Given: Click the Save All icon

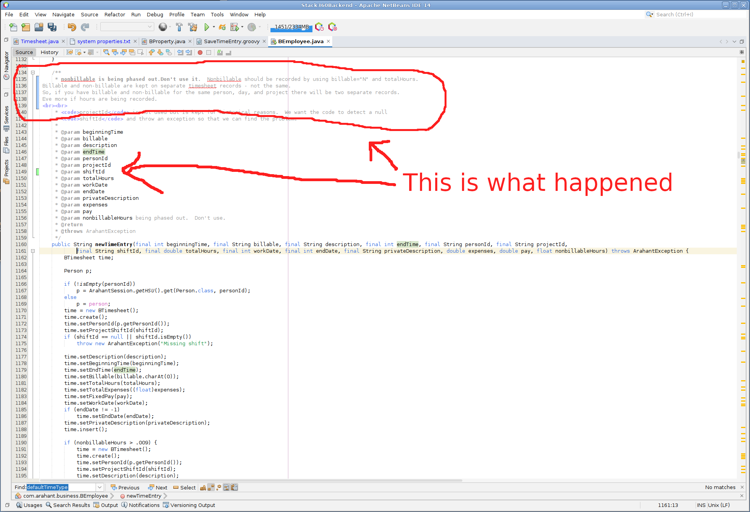Looking at the screenshot, I should [x=52, y=27].
